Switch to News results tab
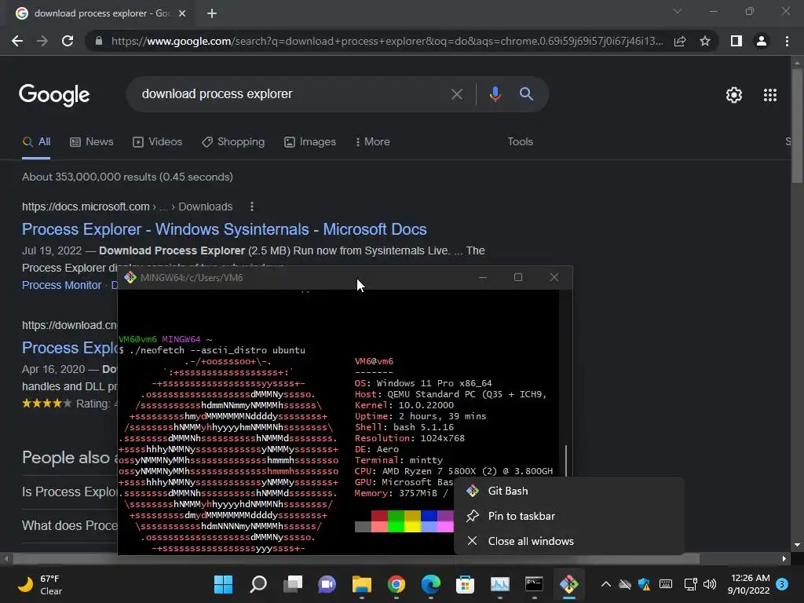 pos(91,142)
